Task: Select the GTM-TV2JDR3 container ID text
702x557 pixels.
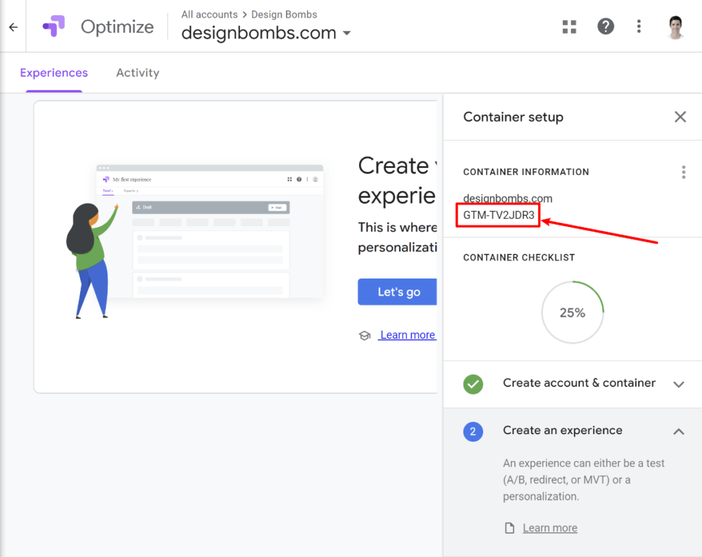Action: pos(499,215)
